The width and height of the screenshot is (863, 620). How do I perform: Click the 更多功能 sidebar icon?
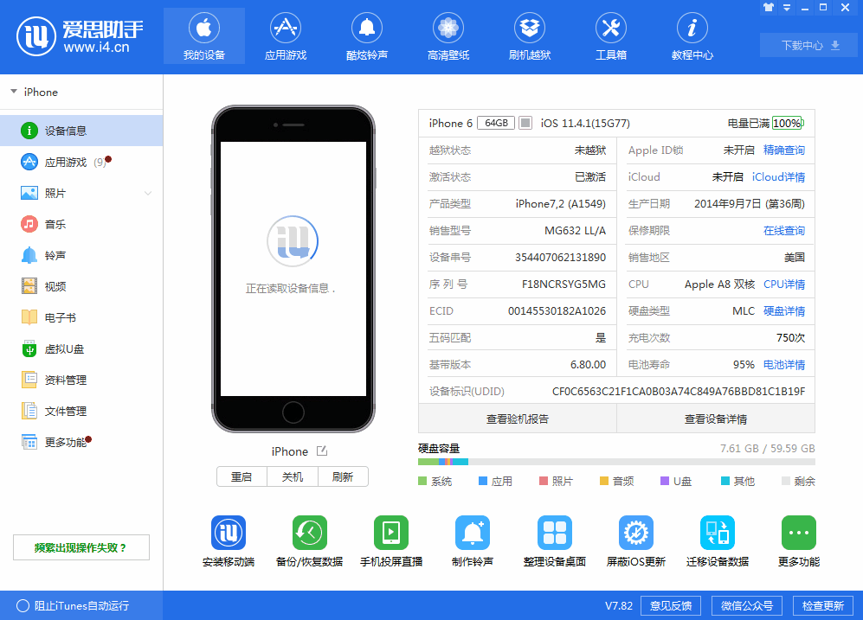(x=29, y=442)
